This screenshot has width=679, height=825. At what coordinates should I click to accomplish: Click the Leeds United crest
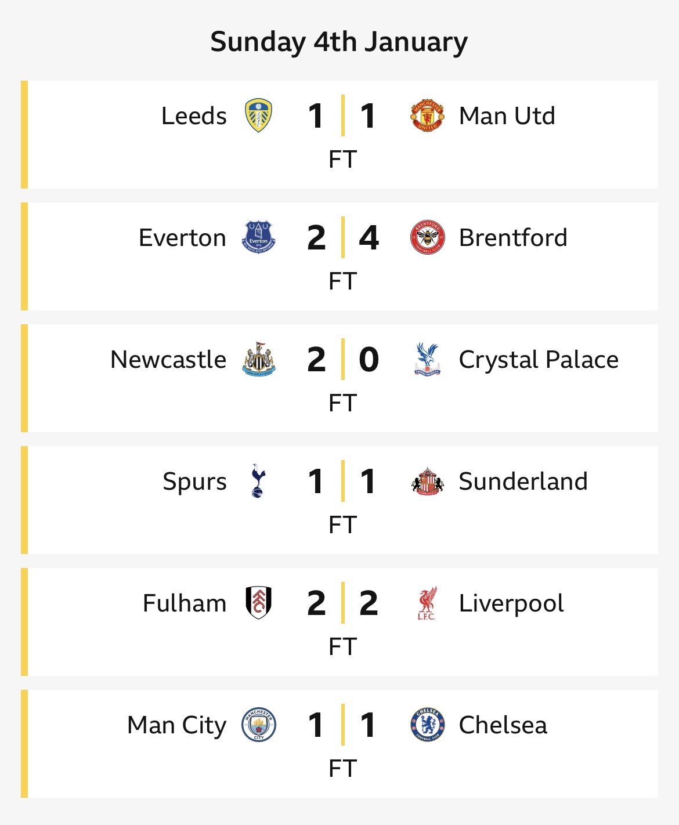tap(258, 115)
